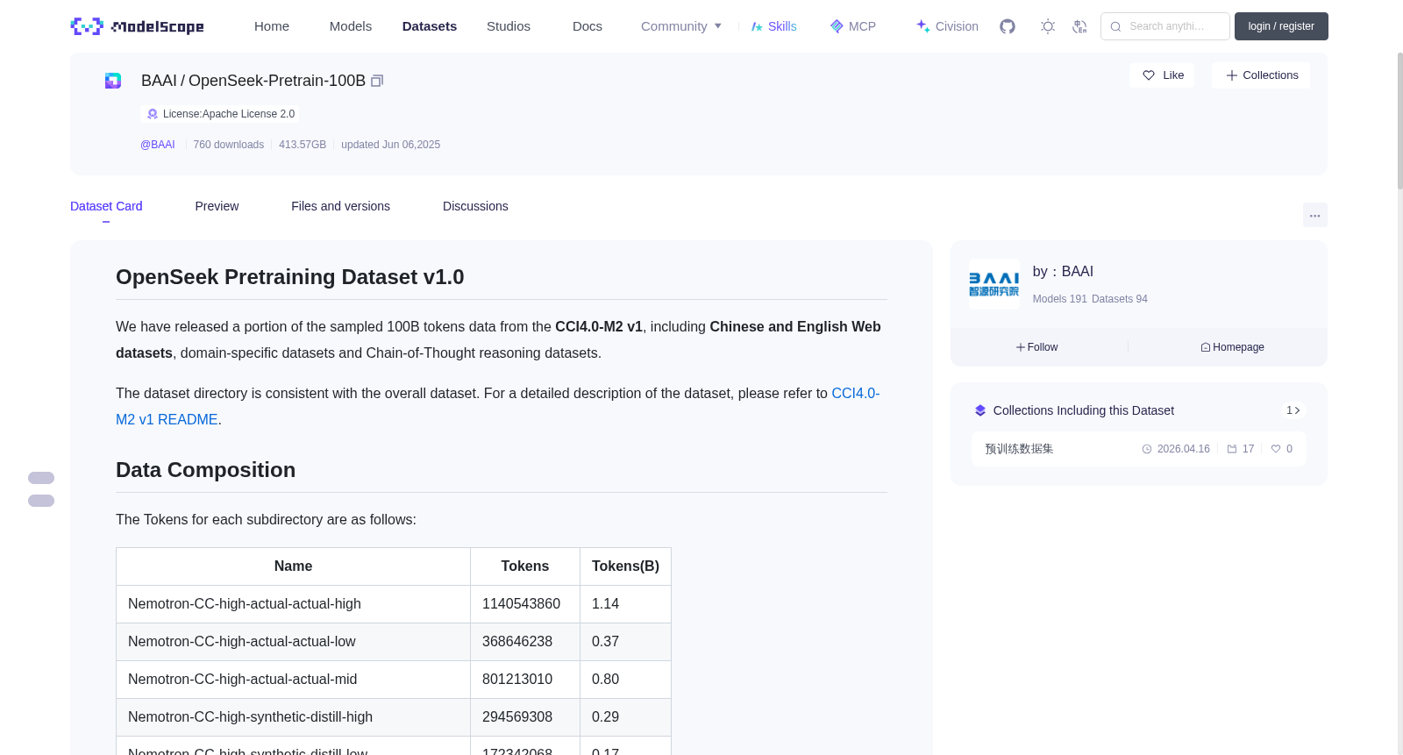
Task: Click the collection date "2026.04.16"
Action: [x=1184, y=449]
